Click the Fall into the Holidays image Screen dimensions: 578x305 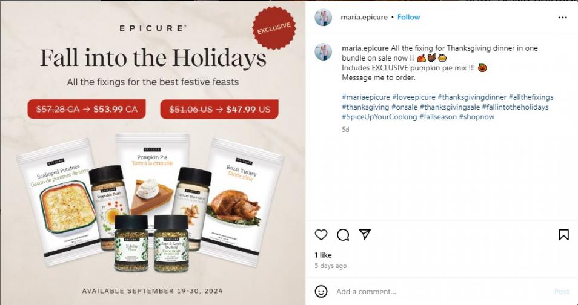click(x=153, y=152)
